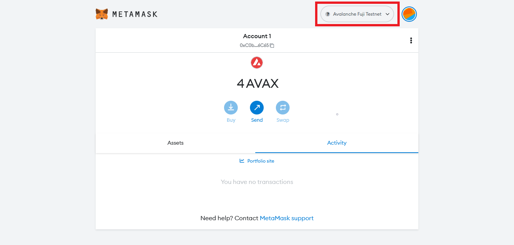This screenshot has width=514, height=245.
Task: Copy the account address via copy icon
Action: coord(272,45)
